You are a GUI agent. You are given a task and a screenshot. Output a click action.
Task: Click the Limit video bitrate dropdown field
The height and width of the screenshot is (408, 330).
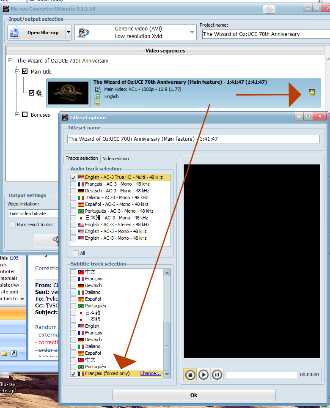pos(33,214)
